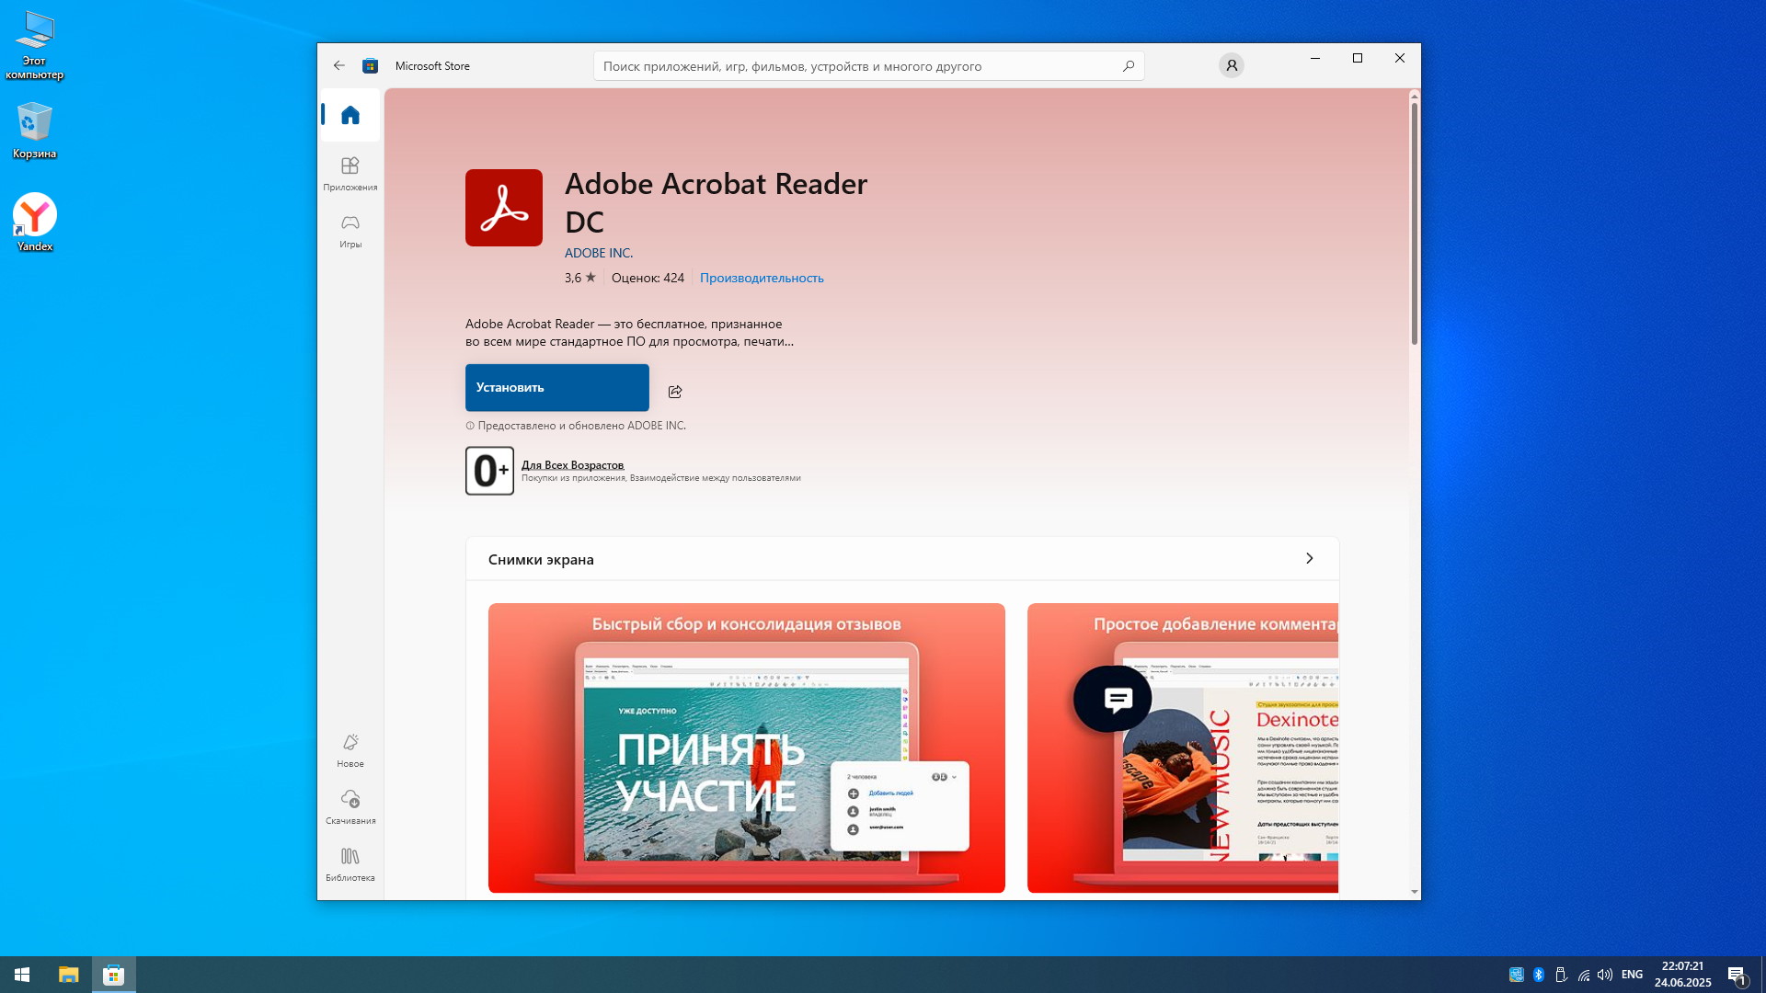Open the first screenshot thumbnail

(746, 747)
